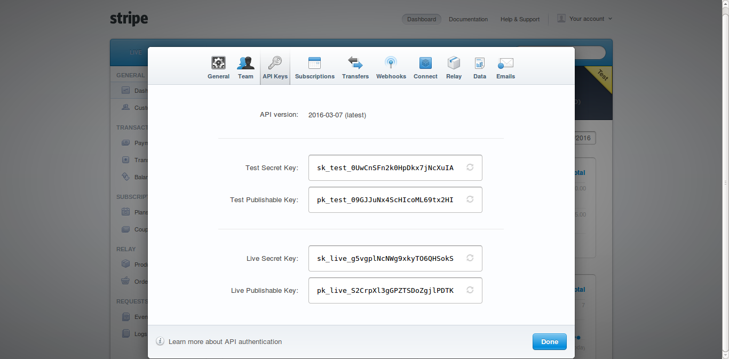Switch to the Data settings icon
Image resolution: width=729 pixels, height=359 pixels.
pos(479,63)
